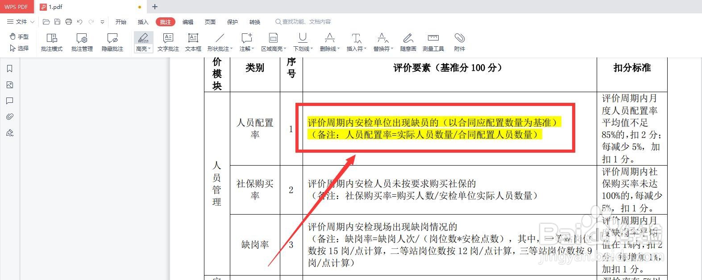Click text 评价周期内安检人员未按要求购买社保的
Screen dimensions: 702x280
[392, 183]
